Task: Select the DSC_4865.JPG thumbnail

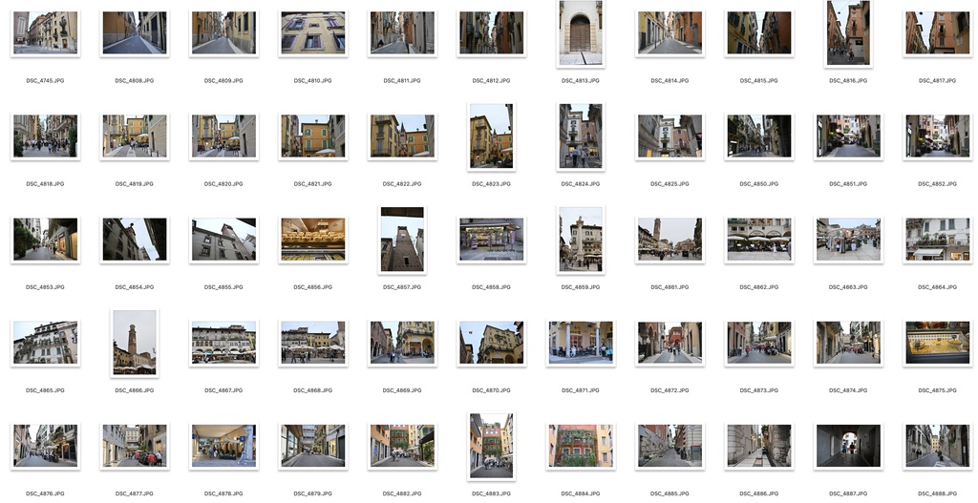Action: 45,343
